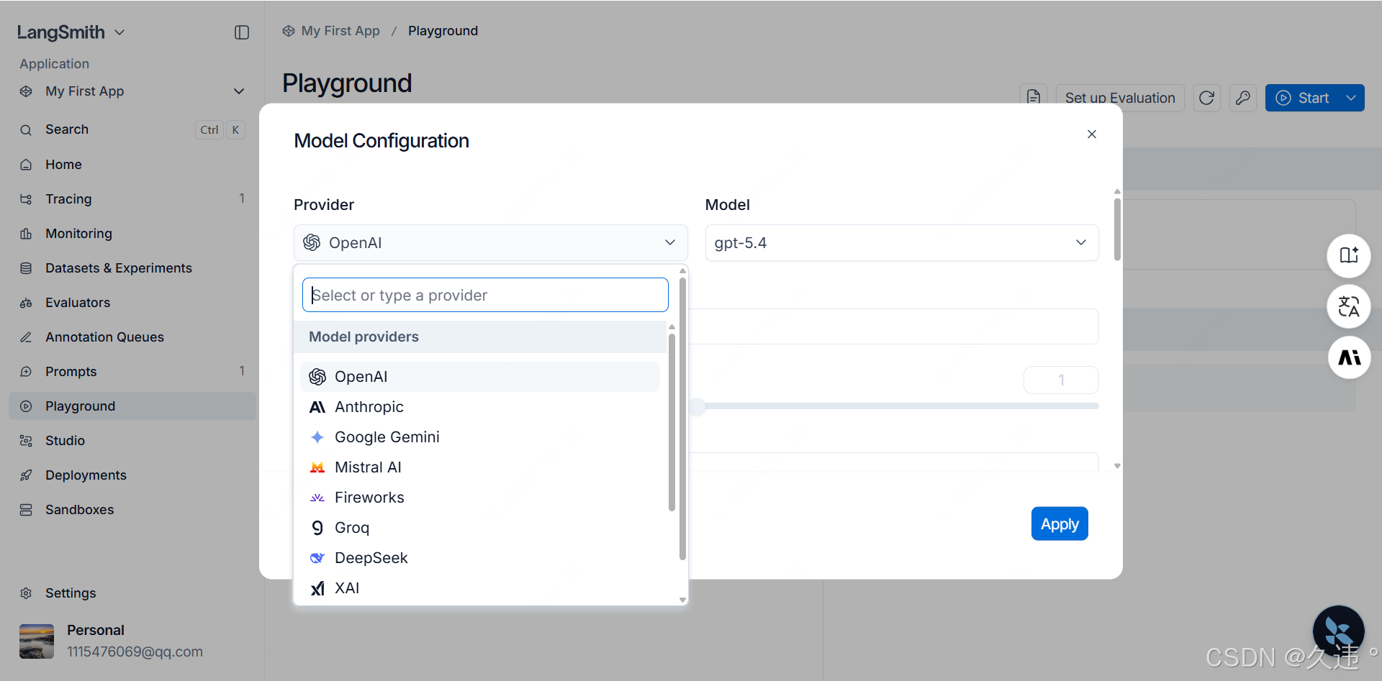Select Mistral AI provider
Screen dimensions: 1382x681
(480, 467)
